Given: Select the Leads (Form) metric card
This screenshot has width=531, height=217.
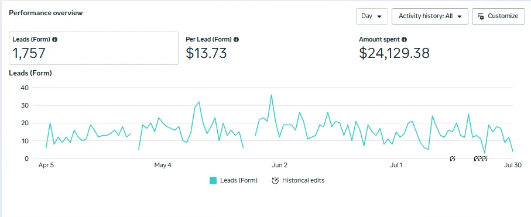Looking at the screenshot, I should (94, 48).
